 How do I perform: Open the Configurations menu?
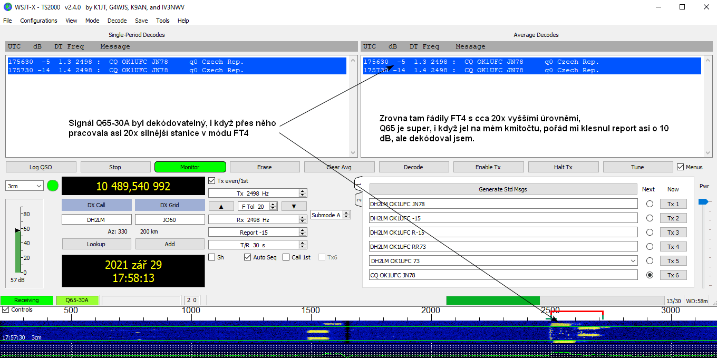38,21
